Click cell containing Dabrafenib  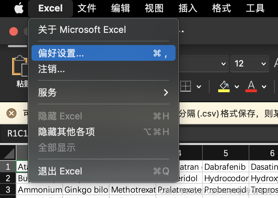click(x=226, y=167)
